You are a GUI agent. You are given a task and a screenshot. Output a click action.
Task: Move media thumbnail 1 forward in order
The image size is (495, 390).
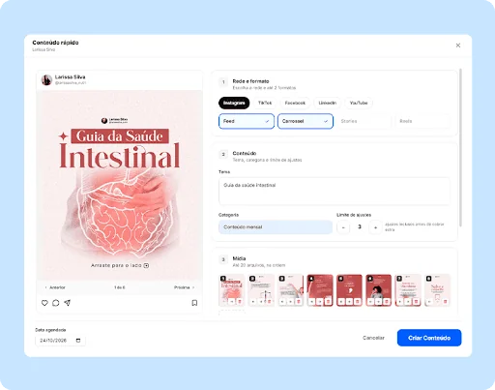click(231, 301)
